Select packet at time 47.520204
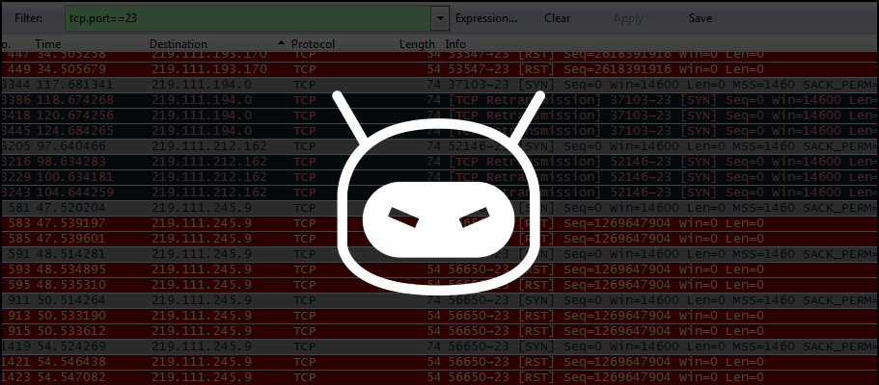Screen dimensions: 879x385 click(440, 208)
